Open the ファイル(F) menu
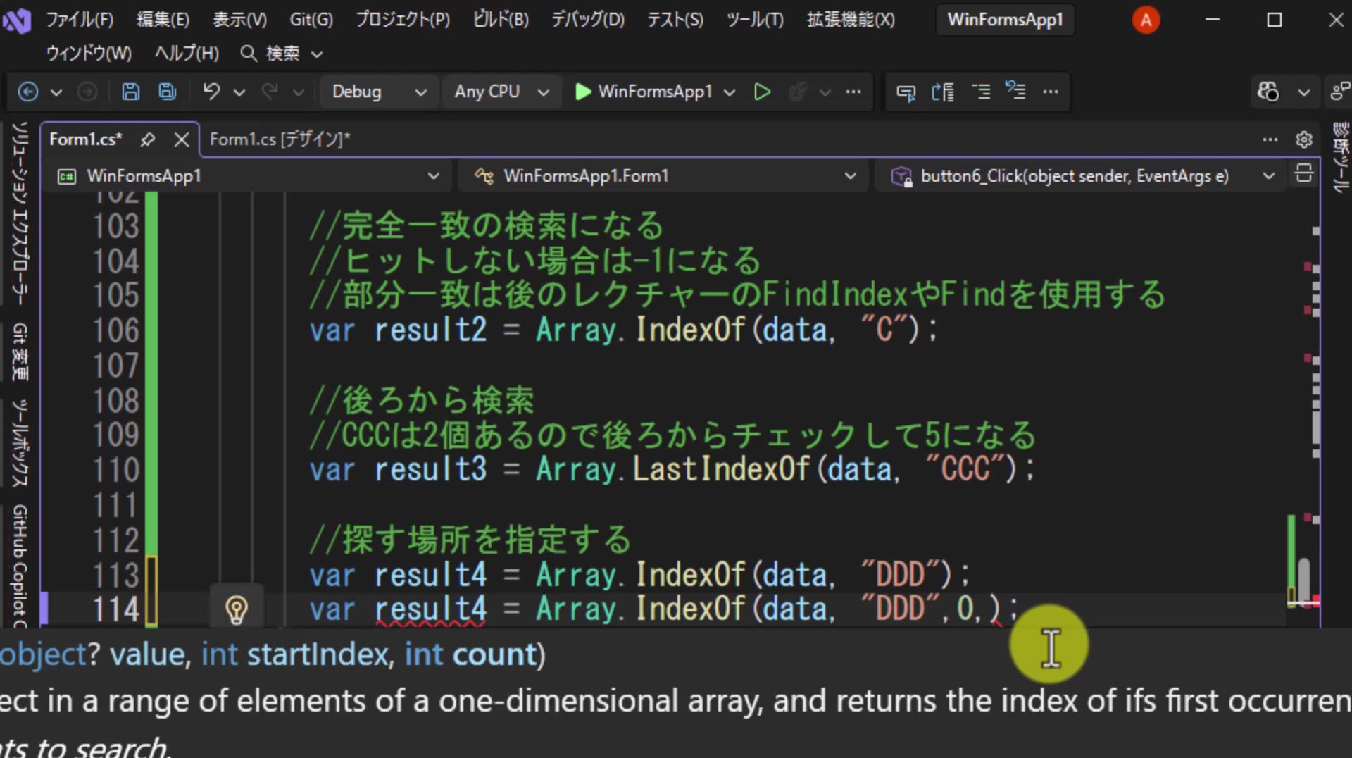This screenshot has width=1352, height=758. 80,20
